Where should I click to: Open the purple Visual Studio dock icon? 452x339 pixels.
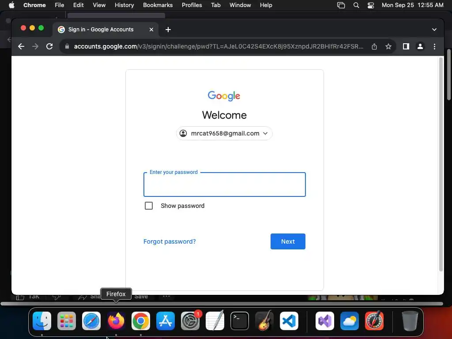click(325, 321)
